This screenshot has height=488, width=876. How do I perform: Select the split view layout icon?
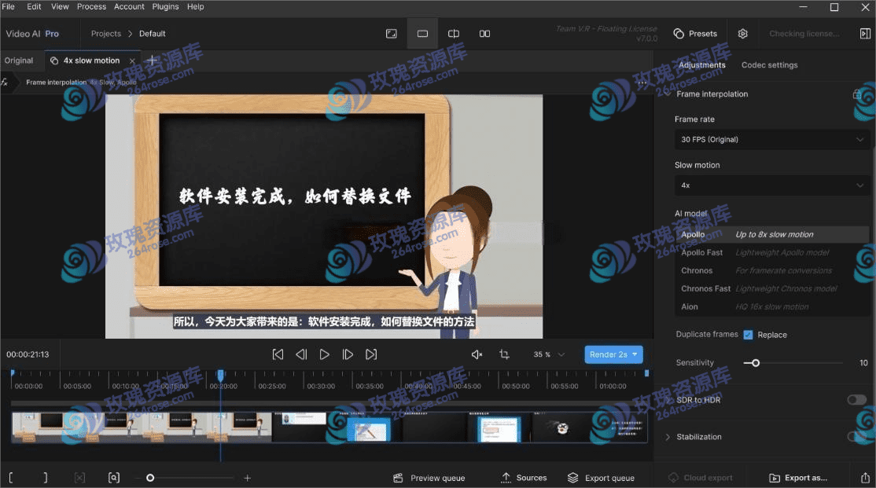(x=454, y=34)
